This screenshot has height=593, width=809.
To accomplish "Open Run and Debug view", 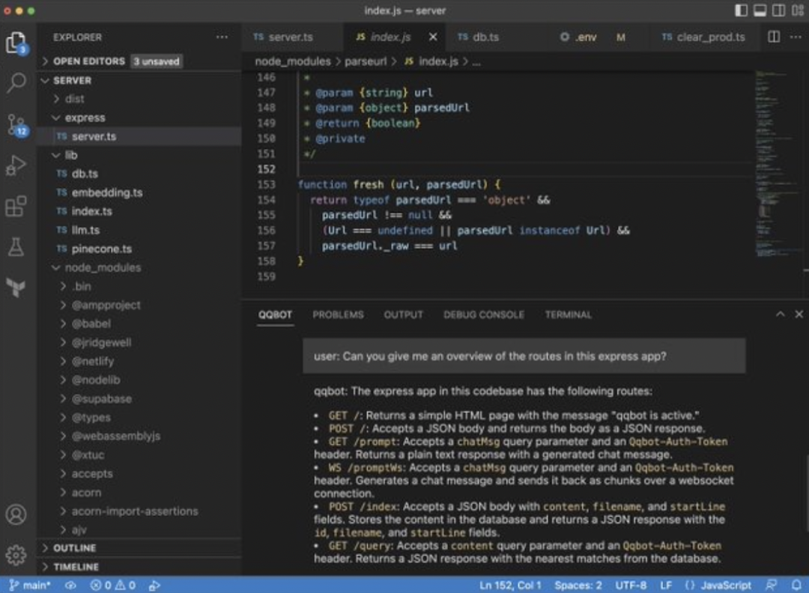I will (16, 165).
